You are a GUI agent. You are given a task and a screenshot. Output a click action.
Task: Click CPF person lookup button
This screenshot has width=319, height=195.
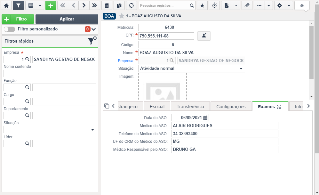click(x=204, y=36)
